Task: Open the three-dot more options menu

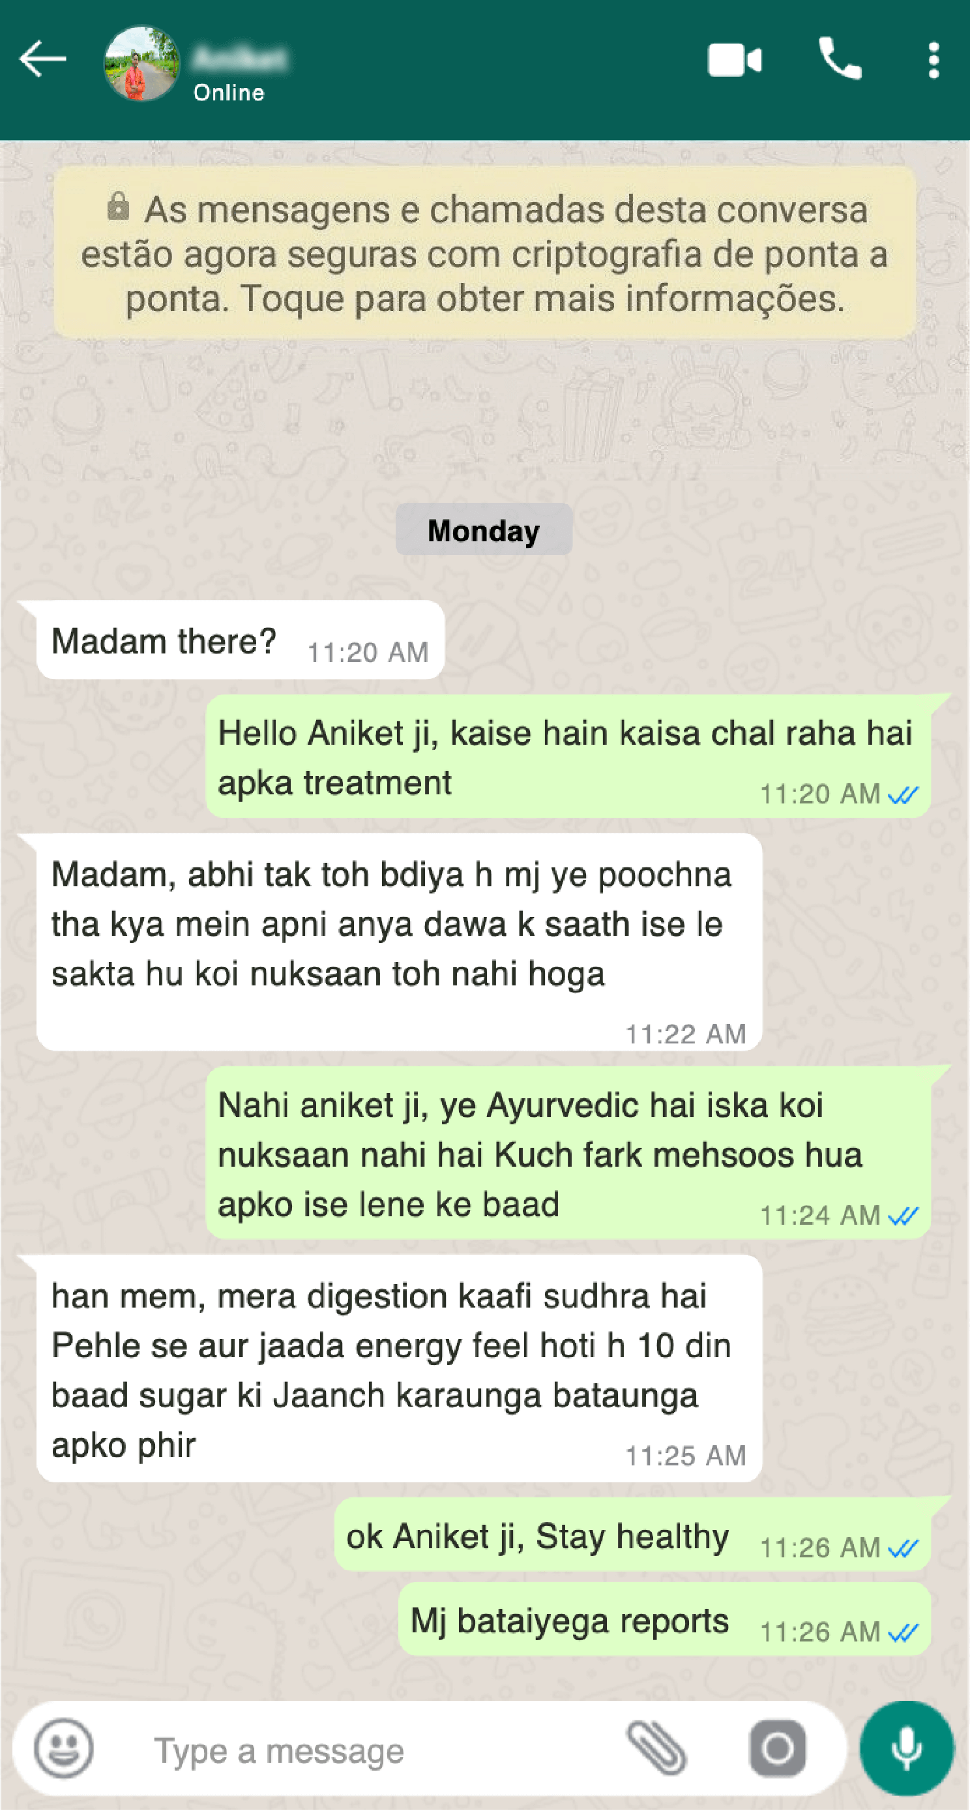Action: 933,60
